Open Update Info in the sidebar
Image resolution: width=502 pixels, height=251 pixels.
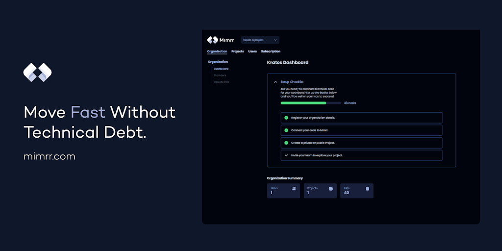pyautogui.click(x=222, y=82)
